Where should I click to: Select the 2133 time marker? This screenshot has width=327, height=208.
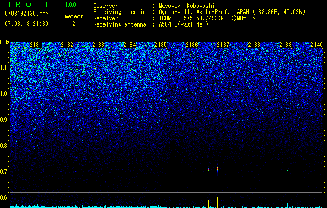click(x=98, y=45)
